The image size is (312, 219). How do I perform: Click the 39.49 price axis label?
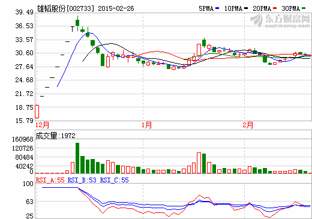(25, 12)
